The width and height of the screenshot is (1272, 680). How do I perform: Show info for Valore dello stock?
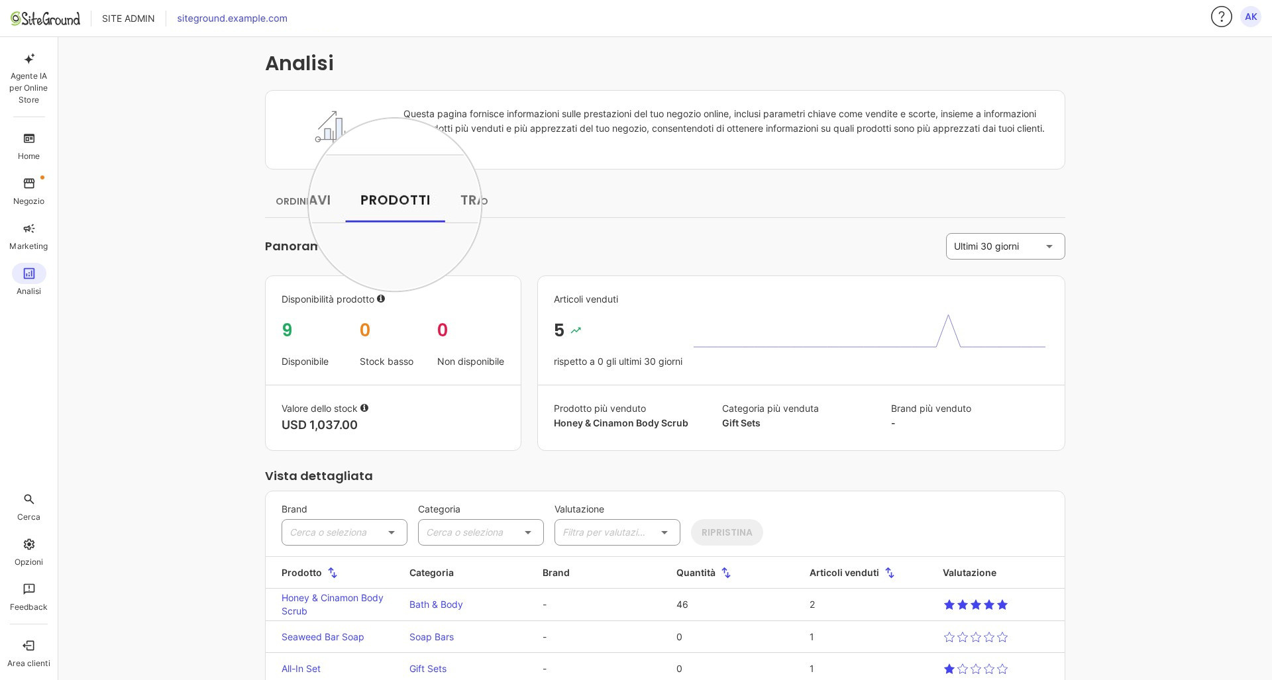coord(364,408)
